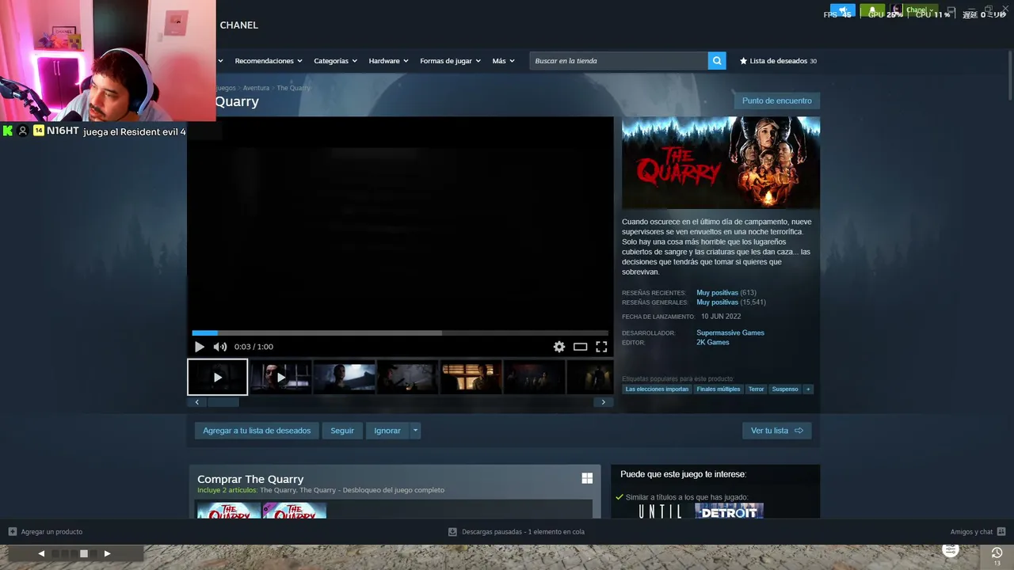Screen dimensions: 1014x570
Task: Open the CHANEL profile tab
Action: [238, 25]
